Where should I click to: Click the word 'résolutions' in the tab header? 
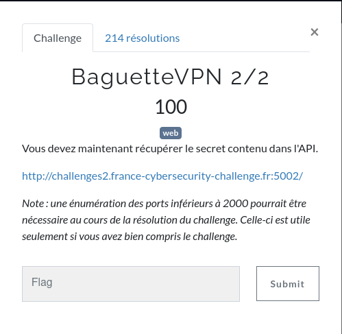pyautogui.click(x=153, y=38)
